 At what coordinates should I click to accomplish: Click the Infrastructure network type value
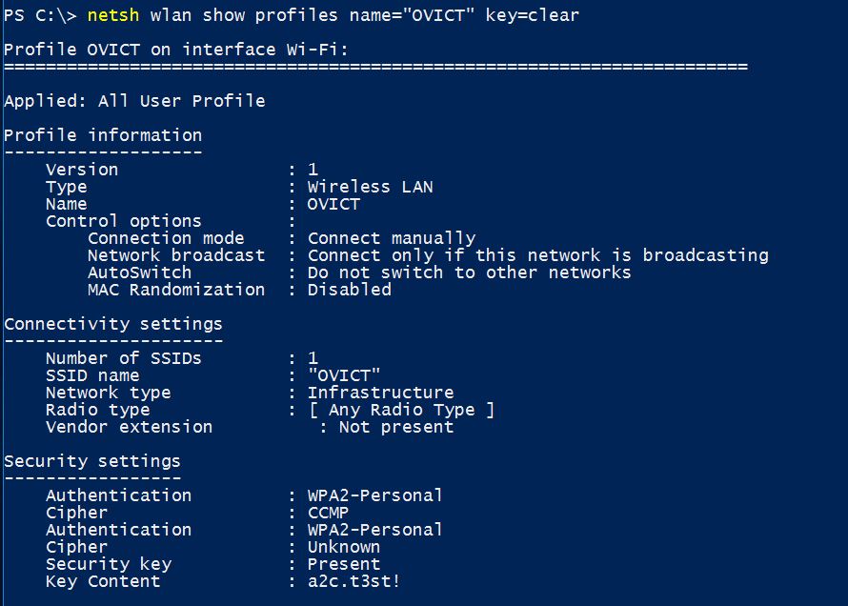click(381, 393)
